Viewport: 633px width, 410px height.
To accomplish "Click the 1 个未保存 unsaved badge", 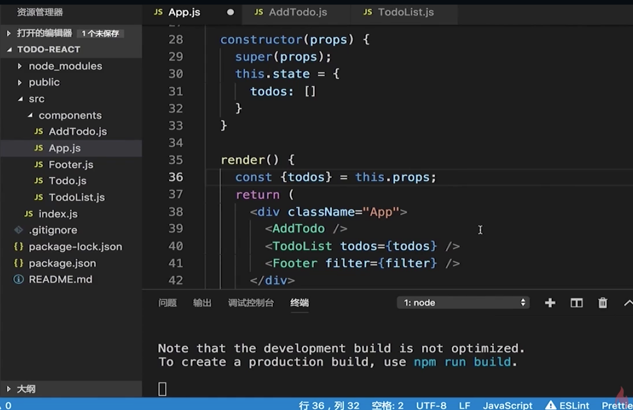I will tap(100, 34).
